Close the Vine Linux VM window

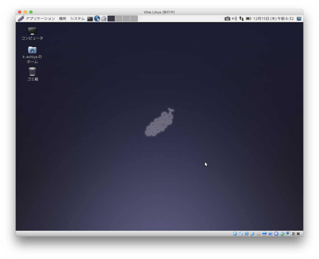[x=20, y=12]
